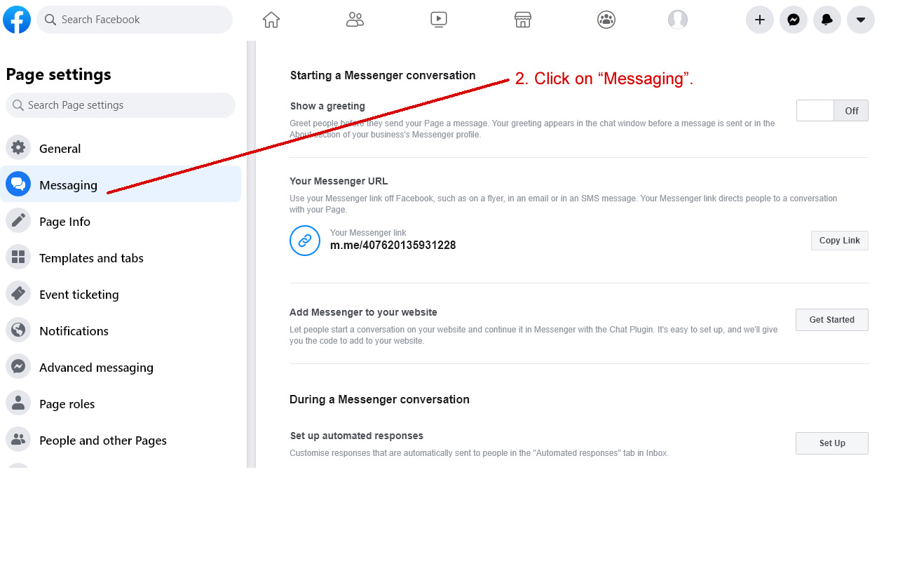Click the Copy Link button

(x=839, y=241)
